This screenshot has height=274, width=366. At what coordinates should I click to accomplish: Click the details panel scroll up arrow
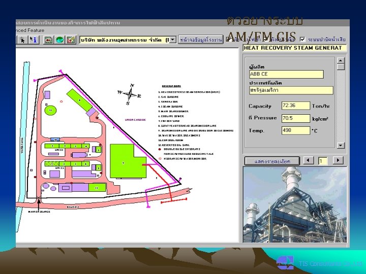[341, 60]
